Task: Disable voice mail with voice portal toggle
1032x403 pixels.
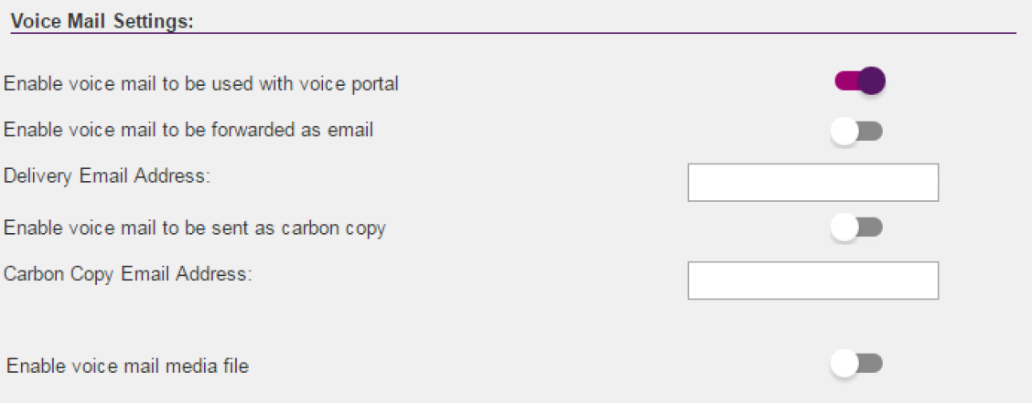Action: coord(859,81)
